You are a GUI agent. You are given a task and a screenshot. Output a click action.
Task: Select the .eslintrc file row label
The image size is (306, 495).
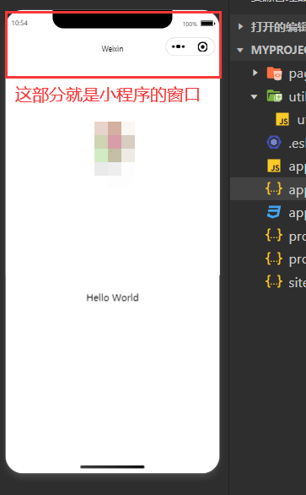[298, 143]
